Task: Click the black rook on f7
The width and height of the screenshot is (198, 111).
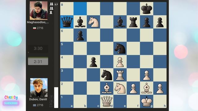Action: pyautogui.click(x=133, y=22)
